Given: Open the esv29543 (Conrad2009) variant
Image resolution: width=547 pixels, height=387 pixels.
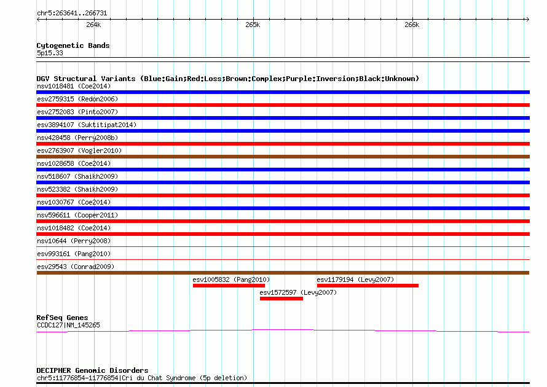Looking at the screenshot, I should point(283,273).
